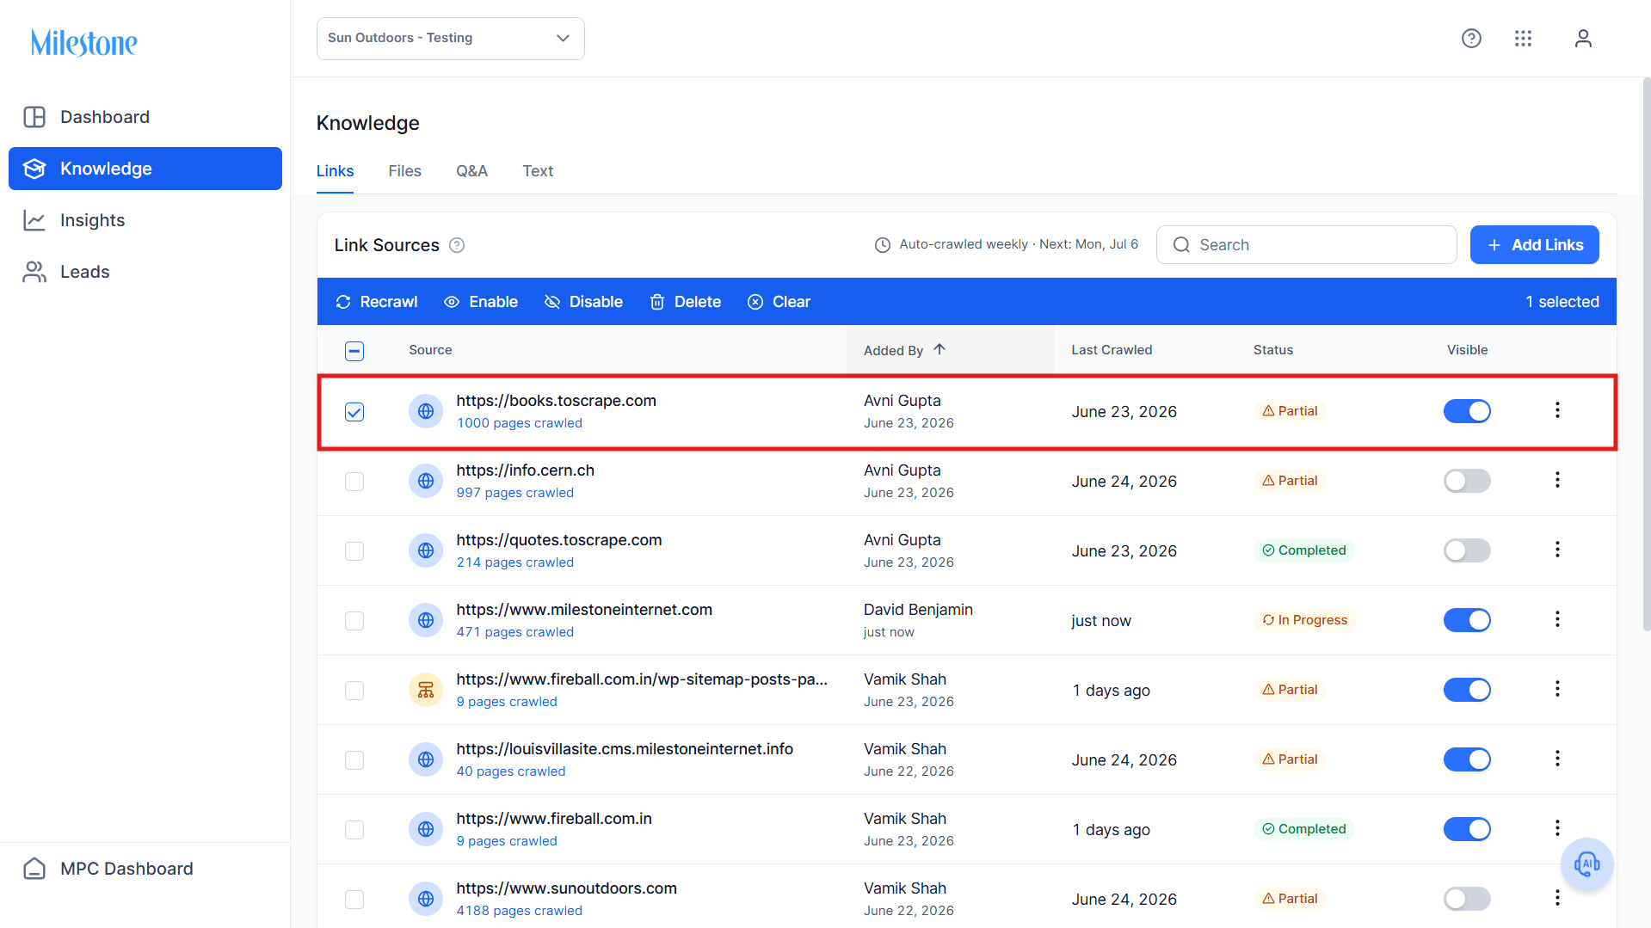Recrawl the selected link source
This screenshot has width=1651, height=928.
tap(377, 302)
